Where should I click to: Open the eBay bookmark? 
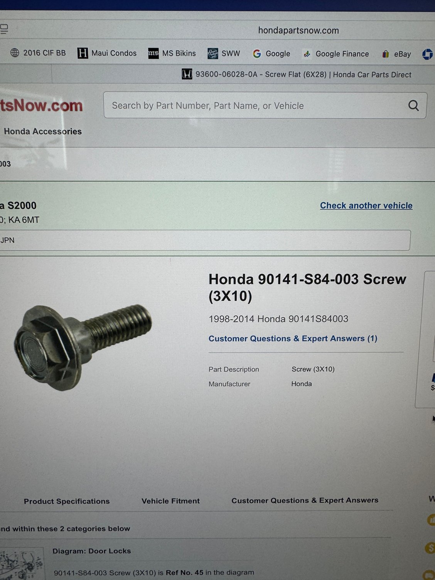(x=396, y=54)
